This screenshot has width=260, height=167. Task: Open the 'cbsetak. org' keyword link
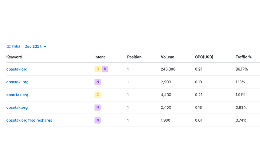tap(17, 82)
